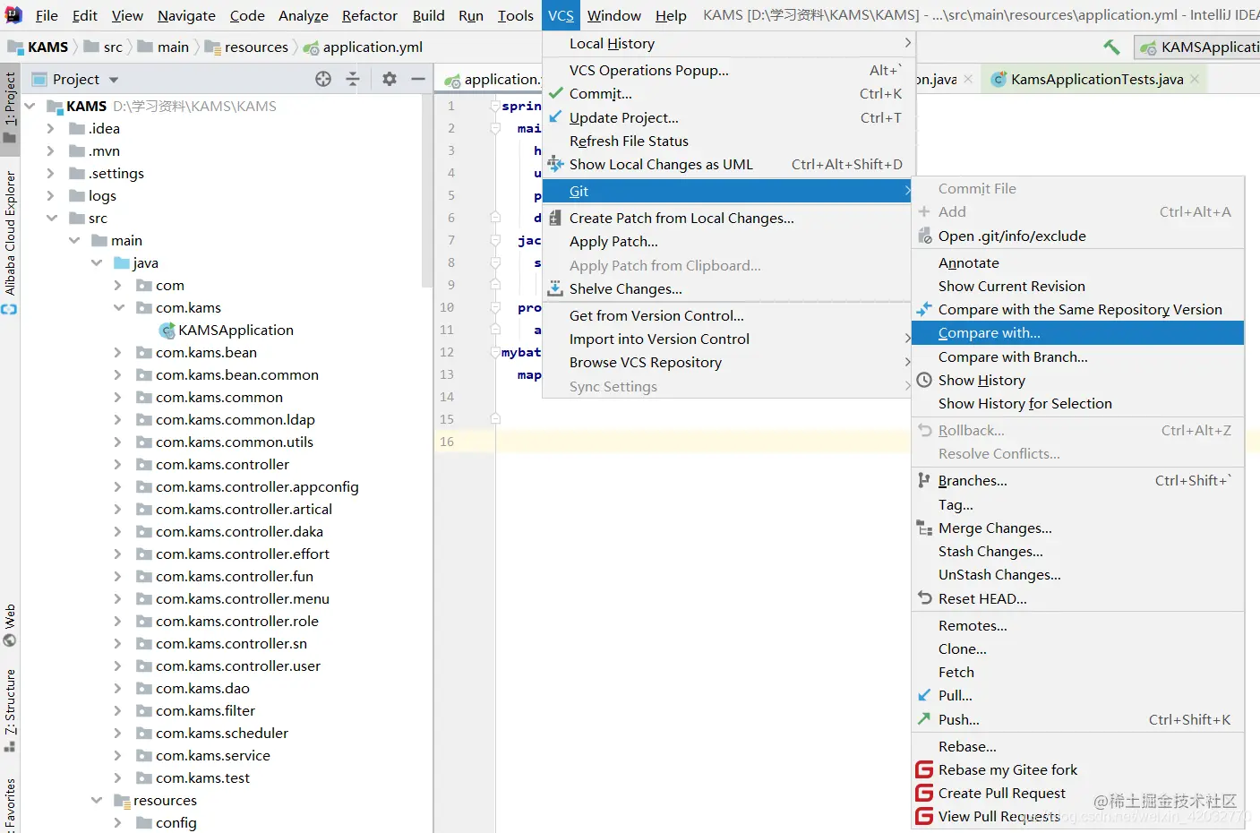Image resolution: width=1260 pixels, height=833 pixels.
Task: Click the Show History clock icon
Action: click(925, 380)
